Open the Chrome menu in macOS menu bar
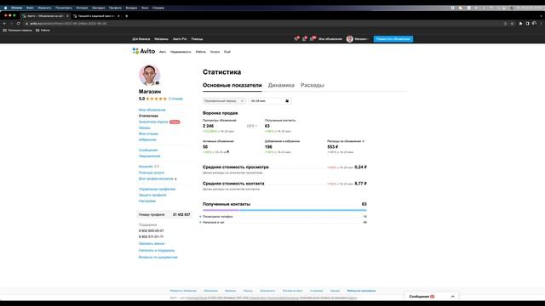 [16, 8]
